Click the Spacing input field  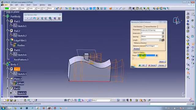(151, 36)
